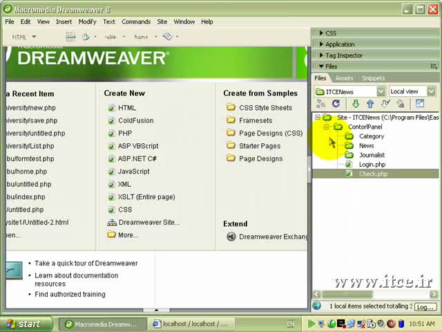This screenshot has width=442, height=332.
Task: Expand the Application panel group
Action: pos(321,44)
